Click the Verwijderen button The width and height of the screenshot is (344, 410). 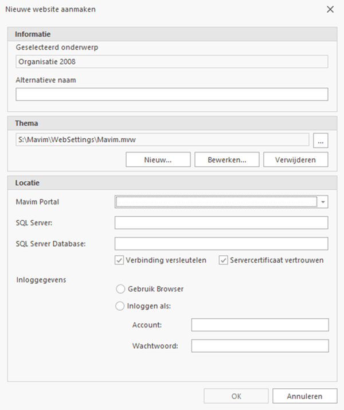click(296, 159)
